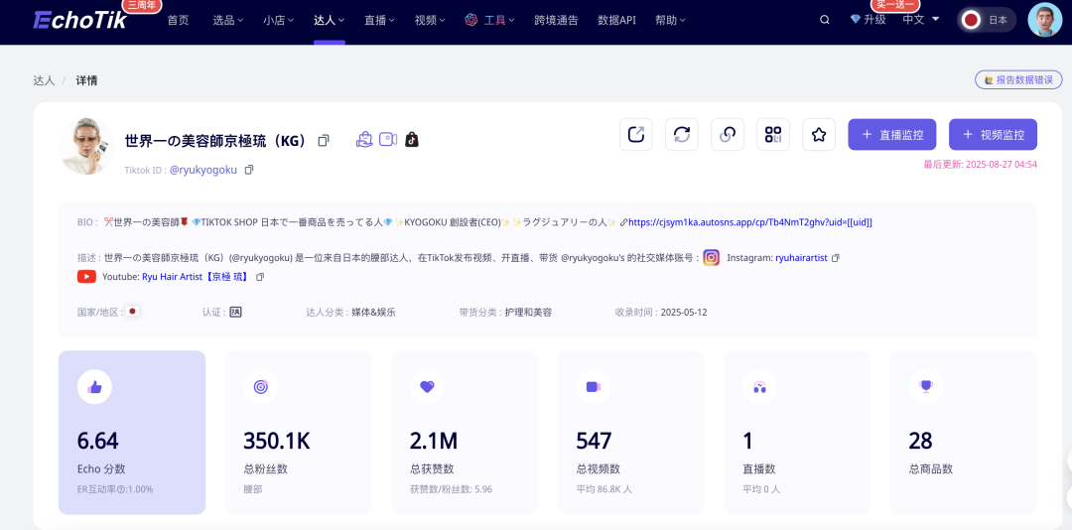Image resolution: width=1072 pixels, height=530 pixels.
Task: Favorite this influencer with the star icon
Action: pos(819,134)
